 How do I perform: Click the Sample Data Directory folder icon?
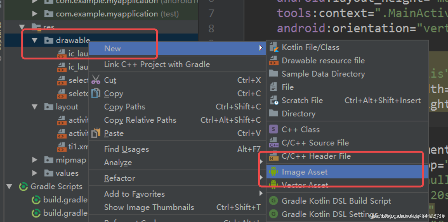[273, 74]
